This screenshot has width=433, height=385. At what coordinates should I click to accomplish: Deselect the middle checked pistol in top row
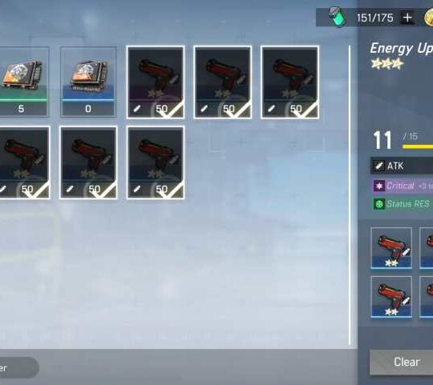click(x=223, y=82)
